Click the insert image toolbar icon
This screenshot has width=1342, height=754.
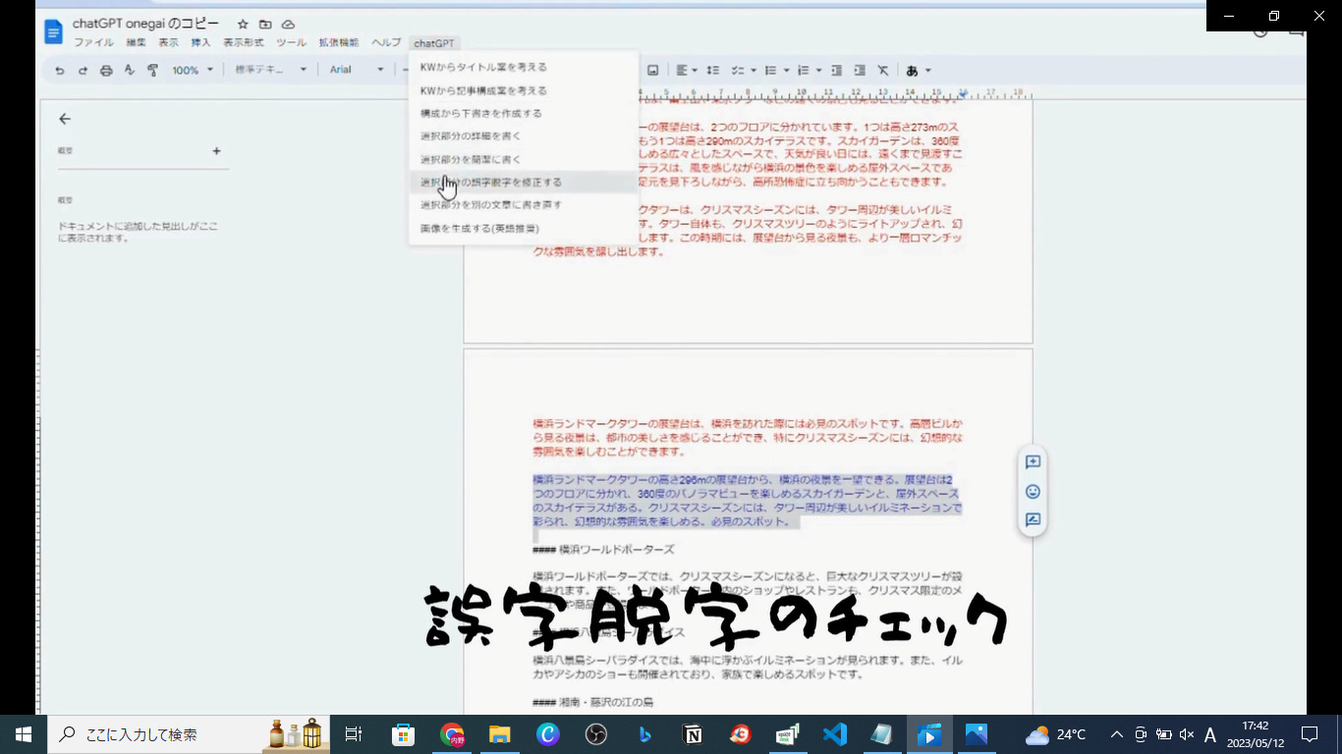click(x=652, y=71)
